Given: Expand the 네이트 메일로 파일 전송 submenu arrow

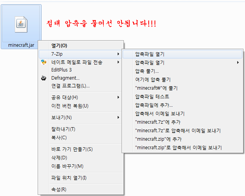Looking at the screenshot, I should click(118, 62).
